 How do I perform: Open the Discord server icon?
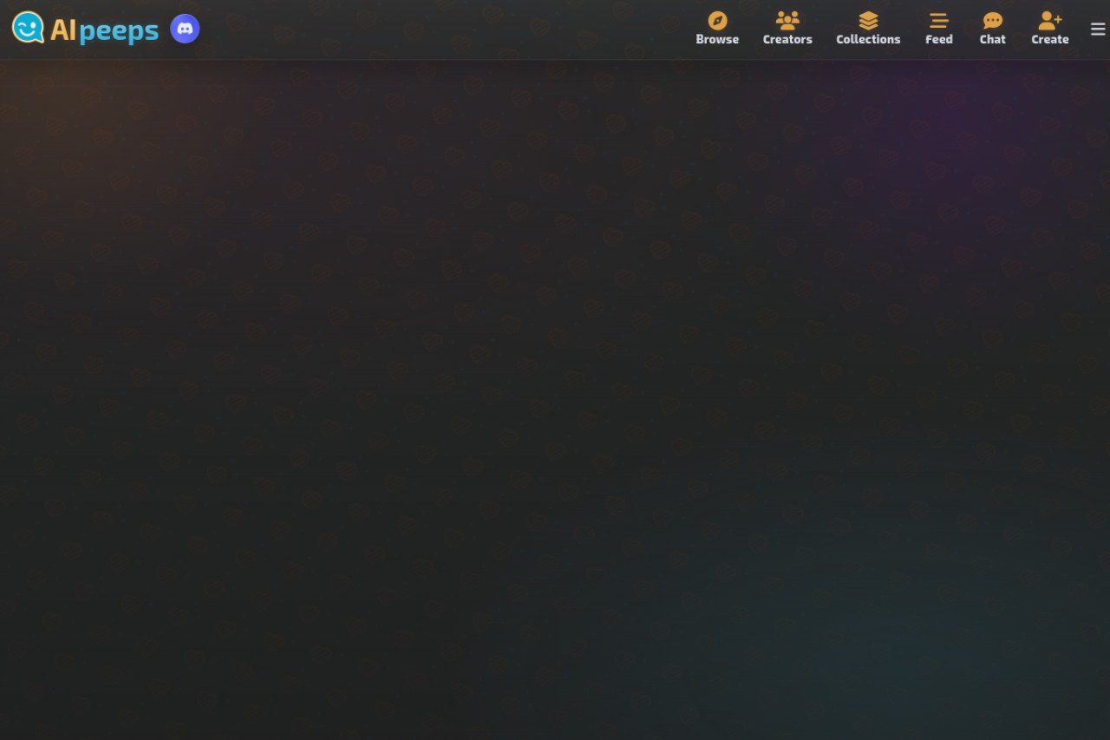tap(185, 29)
